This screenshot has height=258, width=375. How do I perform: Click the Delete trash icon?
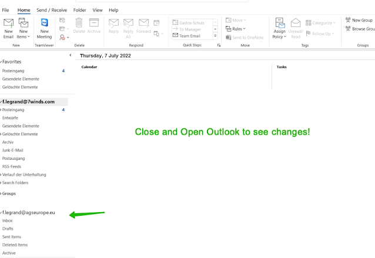point(79,26)
